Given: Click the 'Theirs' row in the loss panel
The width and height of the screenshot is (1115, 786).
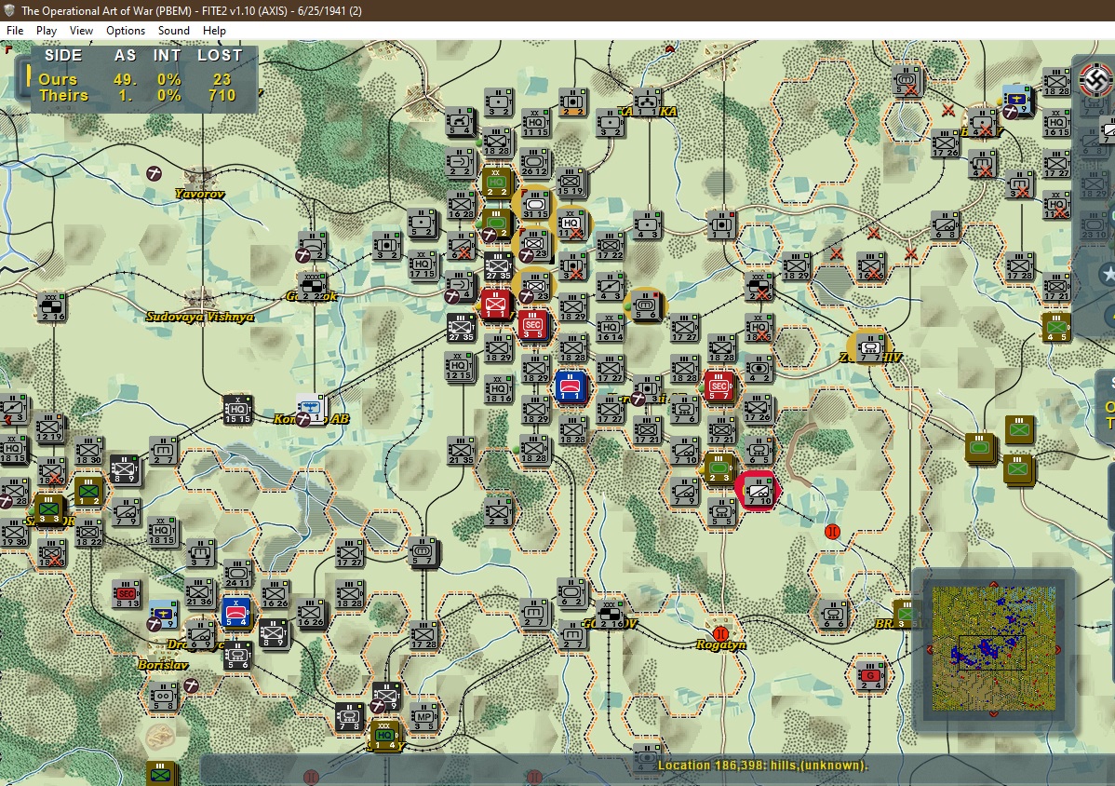Looking at the screenshot, I should [139, 95].
